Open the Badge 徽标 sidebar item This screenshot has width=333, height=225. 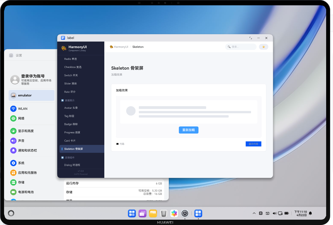tap(81, 124)
